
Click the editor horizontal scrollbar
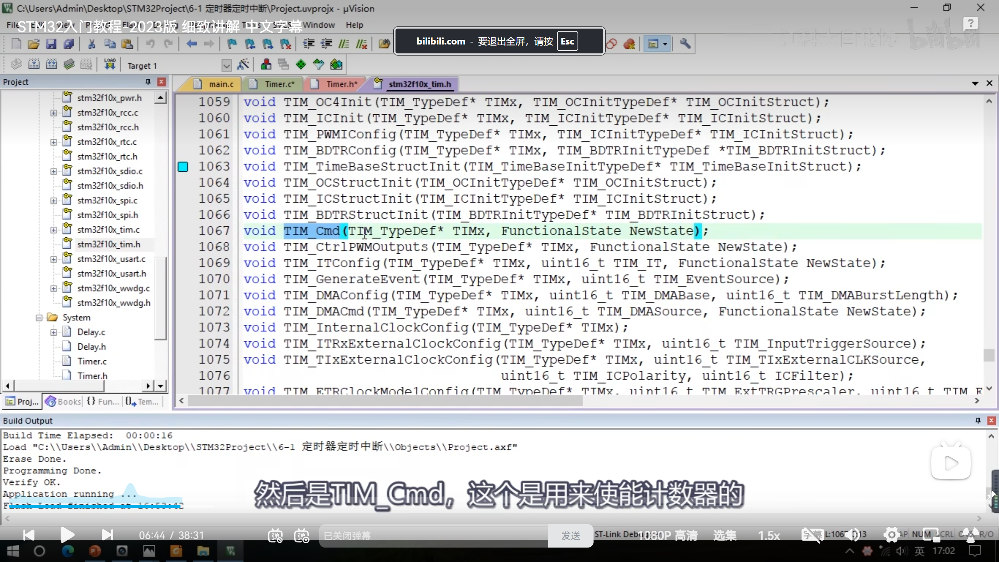coord(385,401)
